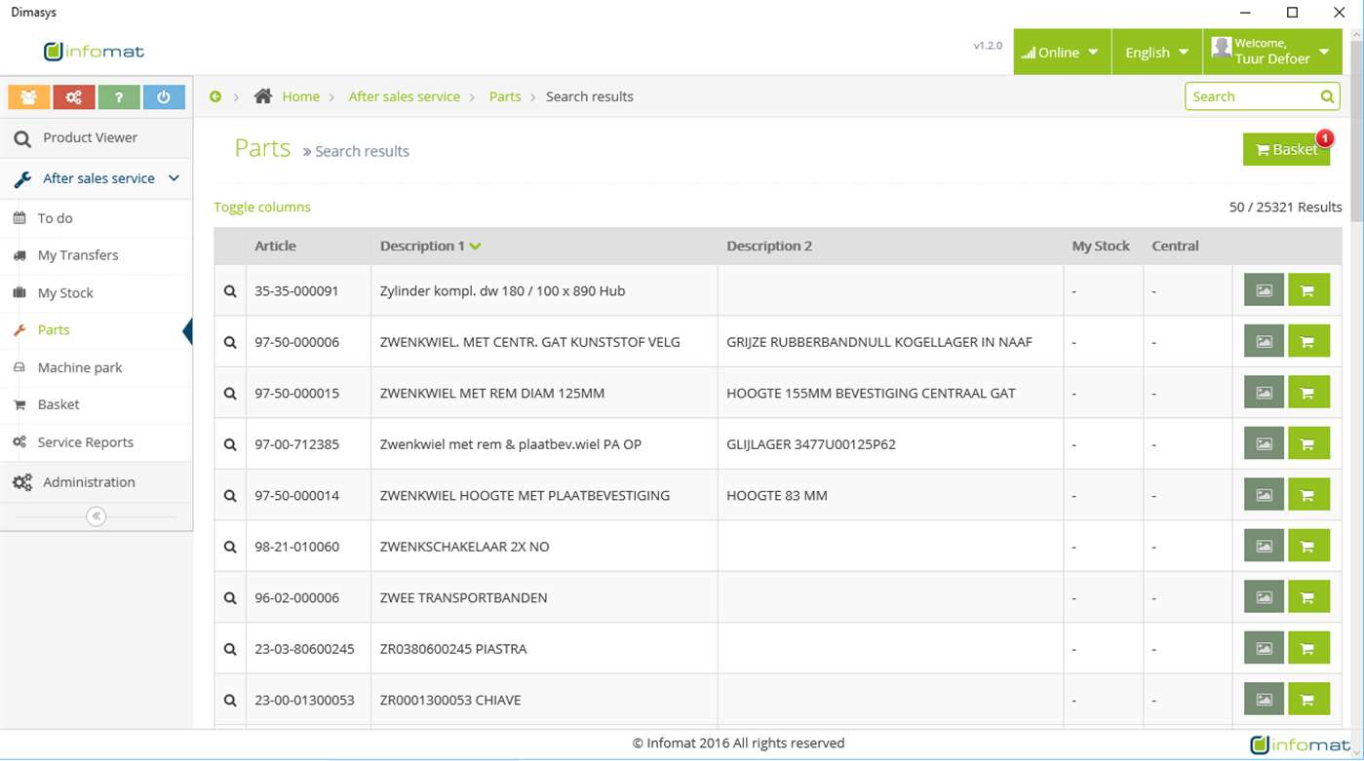
Task: Add article 35-35-000091 to the basket
Action: 1308,290
